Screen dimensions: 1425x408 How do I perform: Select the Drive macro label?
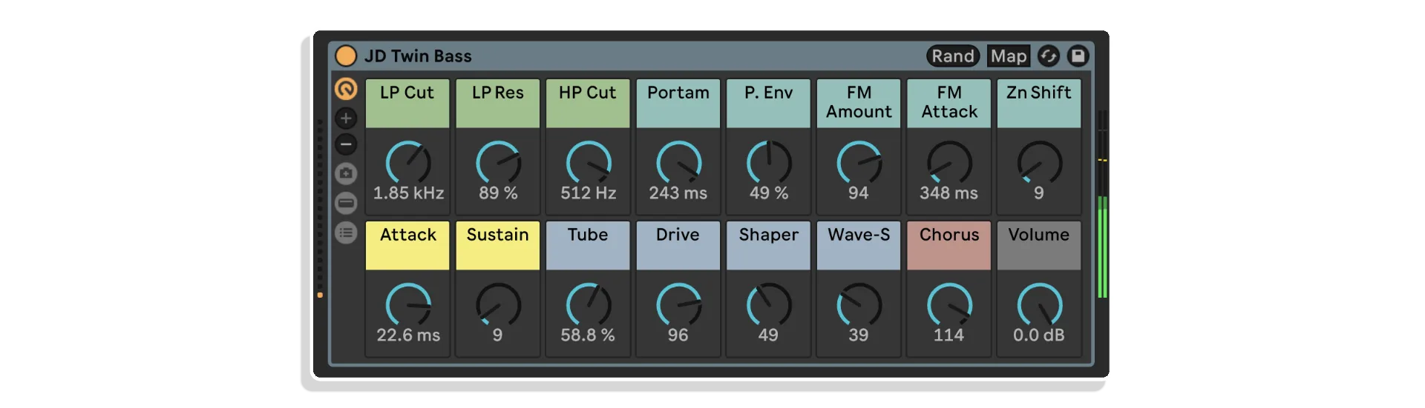tap(678, 245)
